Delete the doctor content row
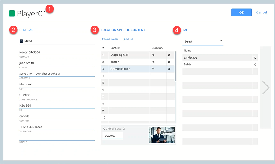This screenshot has width=275, height=164. (169, 62)
